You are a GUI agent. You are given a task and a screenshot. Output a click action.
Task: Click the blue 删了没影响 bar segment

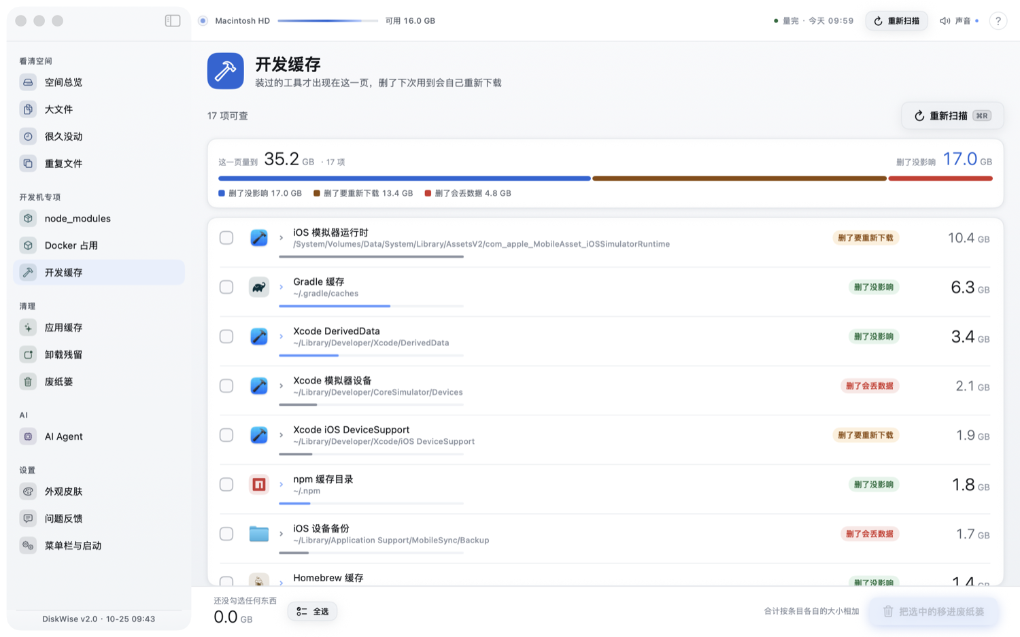(404, 179)
